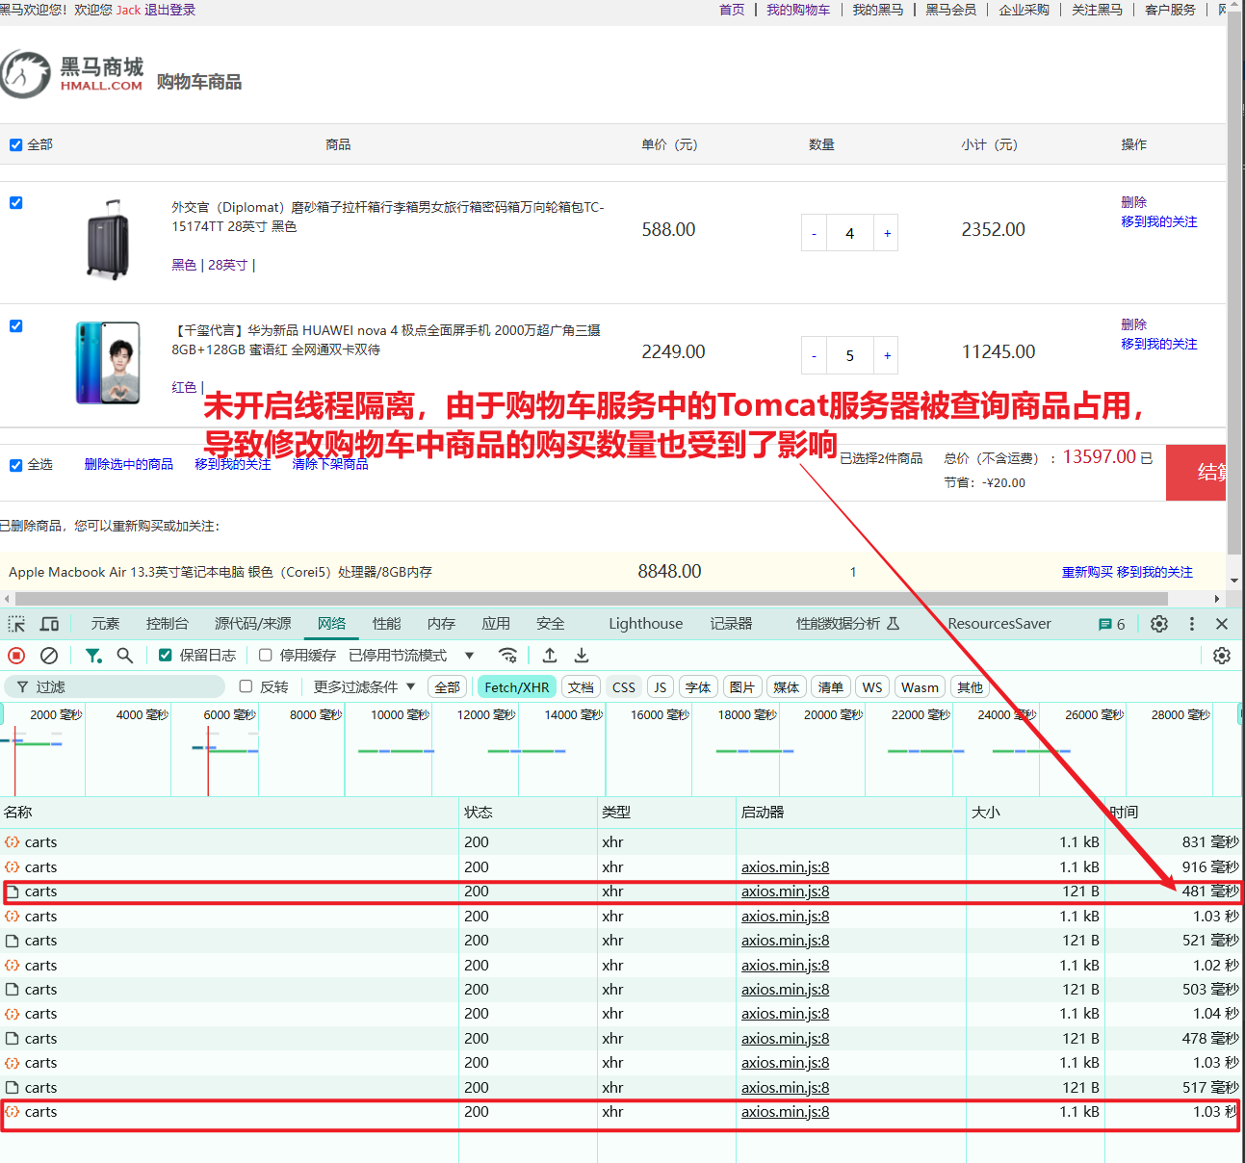Import HAR file upload icon
Image resolution: width=1245 pixels, height=1163 pixels.
point(550,656)
